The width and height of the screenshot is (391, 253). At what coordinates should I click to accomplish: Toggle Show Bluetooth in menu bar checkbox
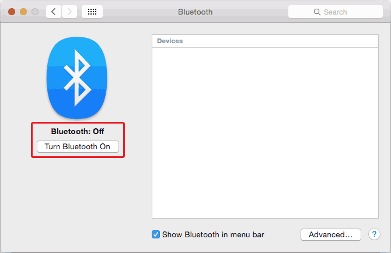tap(156, 234)
